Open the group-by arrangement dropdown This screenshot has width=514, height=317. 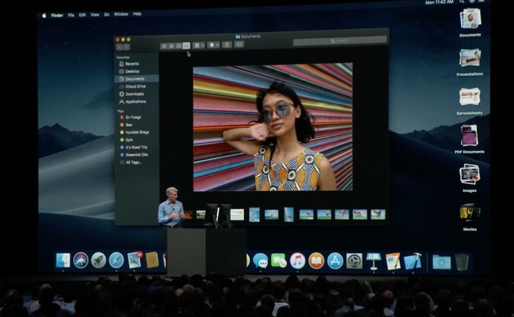[x=199, y=45]
